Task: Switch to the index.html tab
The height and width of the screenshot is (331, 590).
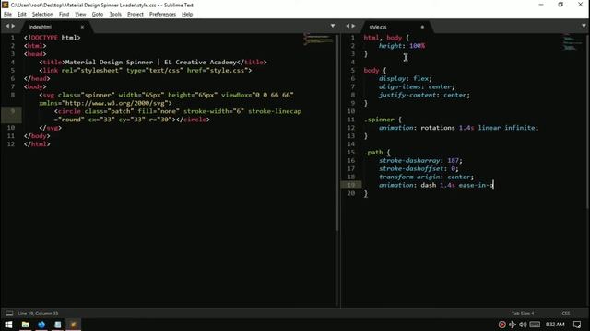Action: coord(41,27)
